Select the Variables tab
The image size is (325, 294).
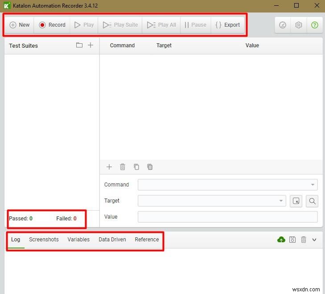click(78, 240)
